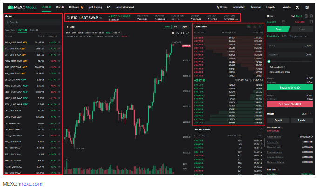The height and width of the screenshot is (187, 319).
Task: Select Close order mode
Action: (301, 29)
